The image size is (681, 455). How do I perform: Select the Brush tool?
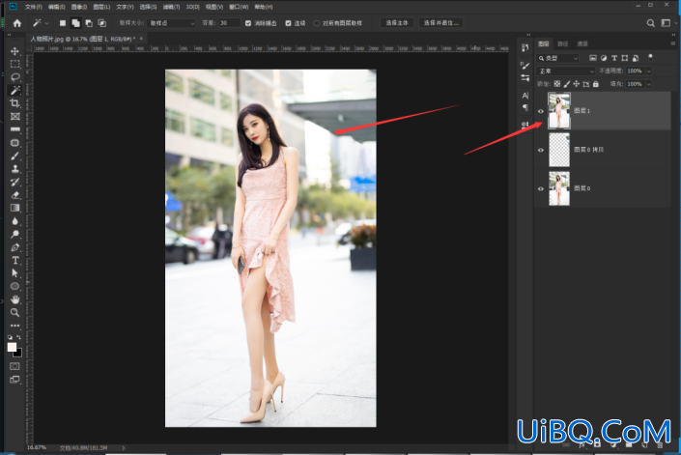pos(14,156)
